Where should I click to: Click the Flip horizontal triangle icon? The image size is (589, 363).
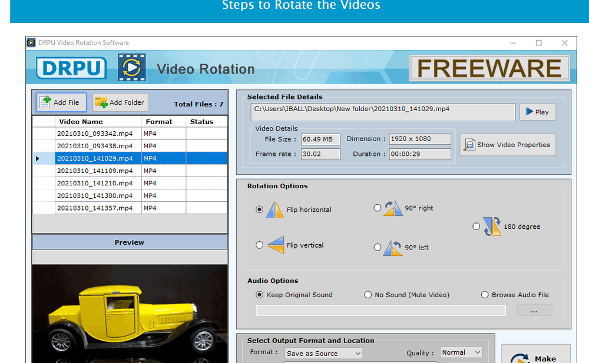pyautogui.click(x=275, y=210)
